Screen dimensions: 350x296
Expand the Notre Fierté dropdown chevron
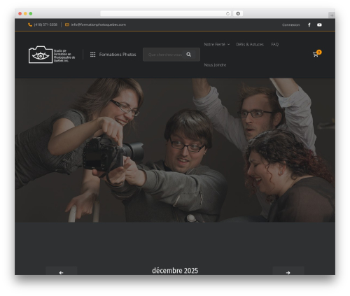(228, 44)
